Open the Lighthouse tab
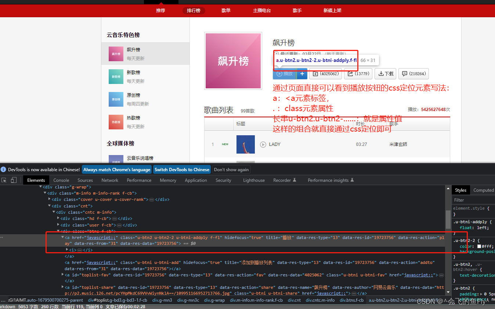This screenshot has height=309, width=495. pos(254,180)
